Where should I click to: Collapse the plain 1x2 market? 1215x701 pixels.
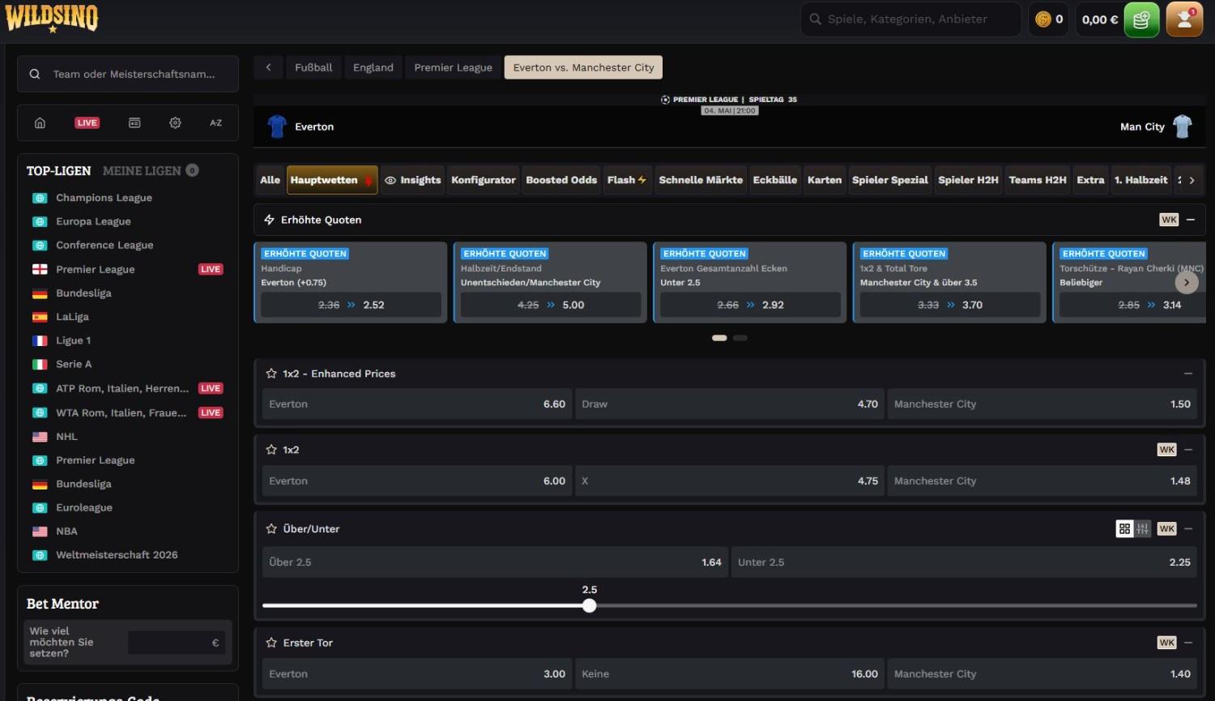(1188, 450)
